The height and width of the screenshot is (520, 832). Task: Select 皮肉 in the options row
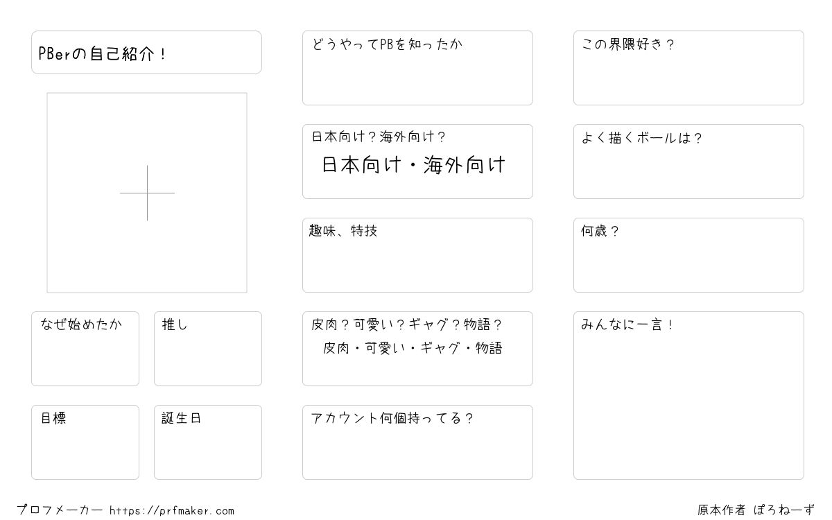pyautogui.click(x=336, y=348)
